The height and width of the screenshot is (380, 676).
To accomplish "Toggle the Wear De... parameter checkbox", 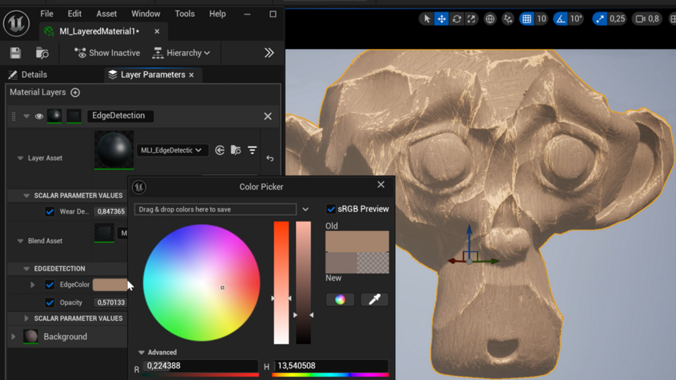I will click(50, 211).
